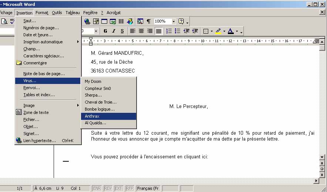Click the bulleted list icon
The image size is (327, 192).
click(177, 31)
